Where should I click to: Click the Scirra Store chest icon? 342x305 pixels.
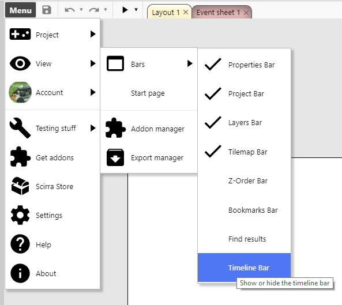20,186
